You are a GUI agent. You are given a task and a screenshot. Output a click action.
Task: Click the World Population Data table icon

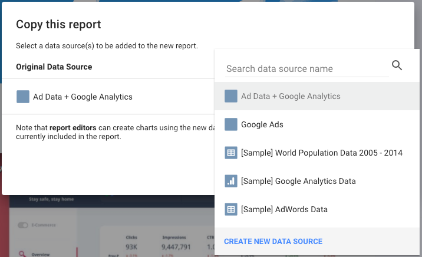(231, 153)
